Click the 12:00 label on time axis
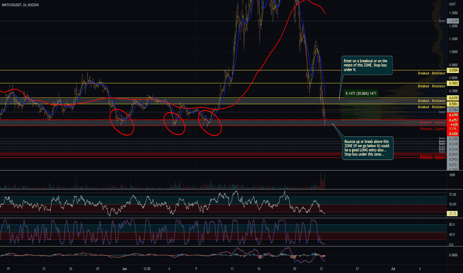Viewport: 463px width, 273px height. 147,269
